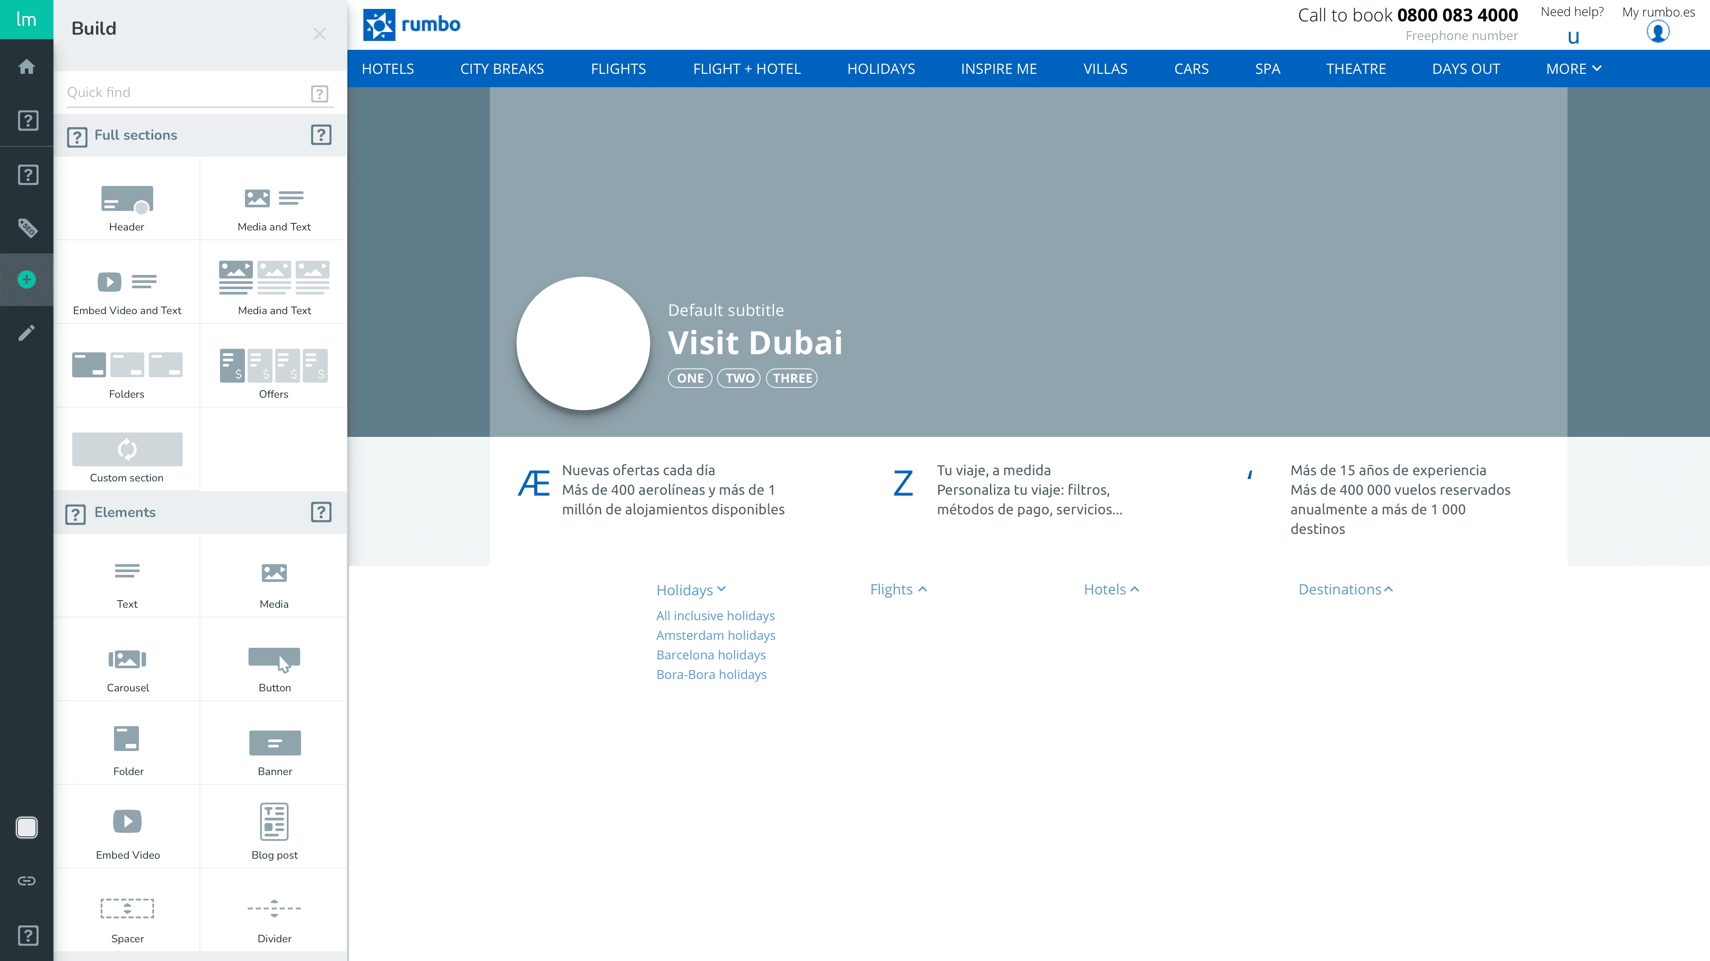This screenshot has width=1710, height=961.
Task: Go to FLIGHT + HOTEL menu item
Action: click(x=747, y=69)
